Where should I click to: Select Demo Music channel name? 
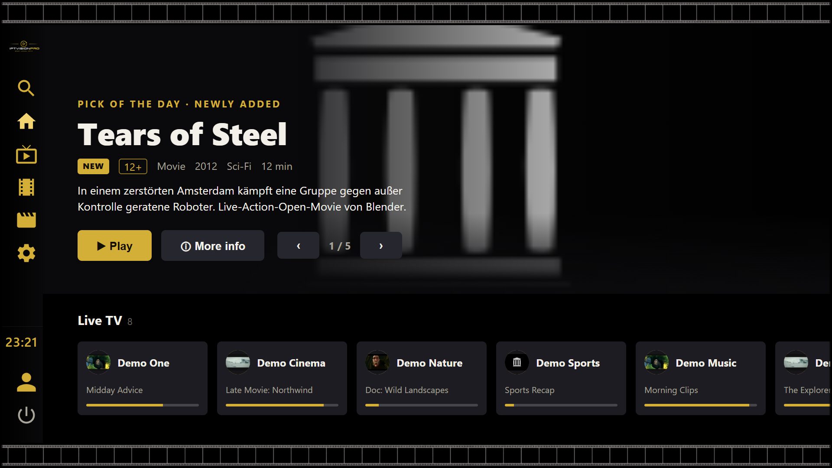[x=706, y=363]
